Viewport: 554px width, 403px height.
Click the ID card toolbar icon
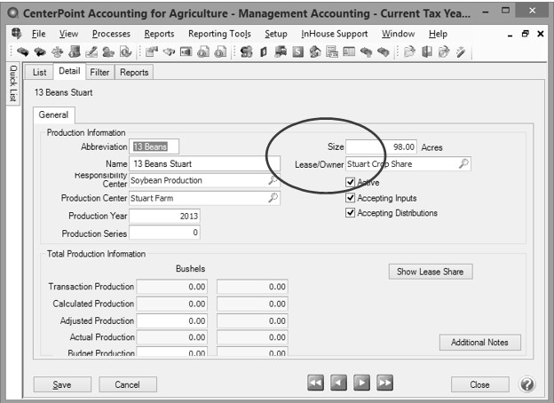[349, 52]
